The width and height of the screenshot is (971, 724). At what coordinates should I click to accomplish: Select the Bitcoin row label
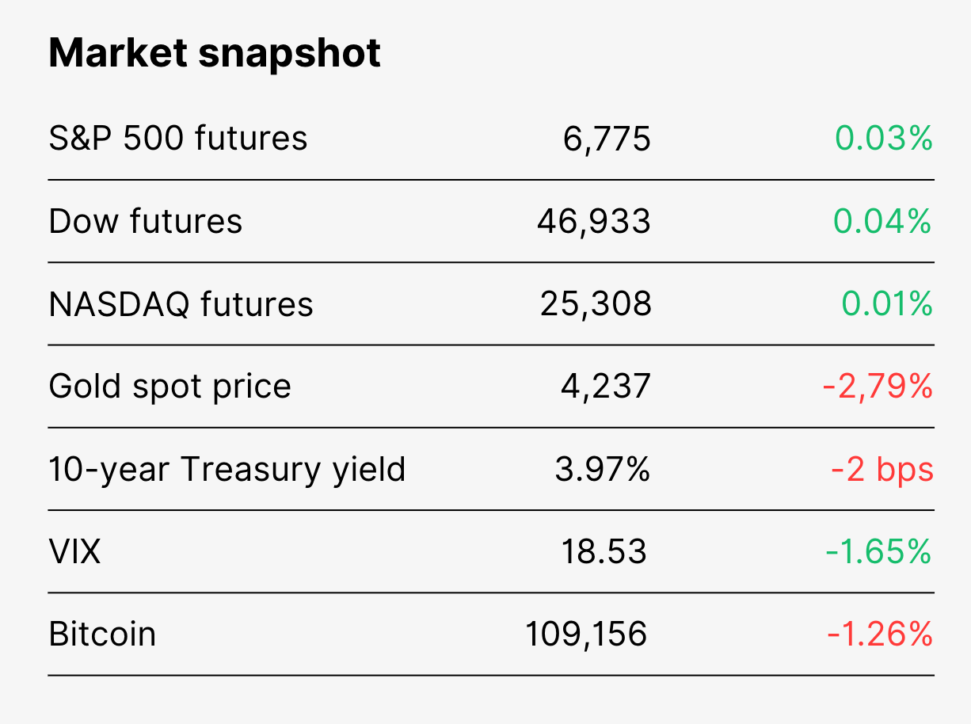(102, 634)
